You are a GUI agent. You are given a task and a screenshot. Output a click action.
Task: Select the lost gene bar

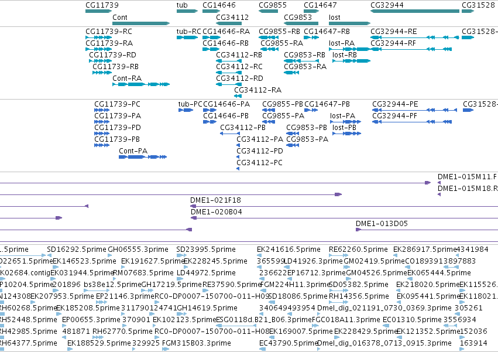pyautogui.click(x=350, y=23)
